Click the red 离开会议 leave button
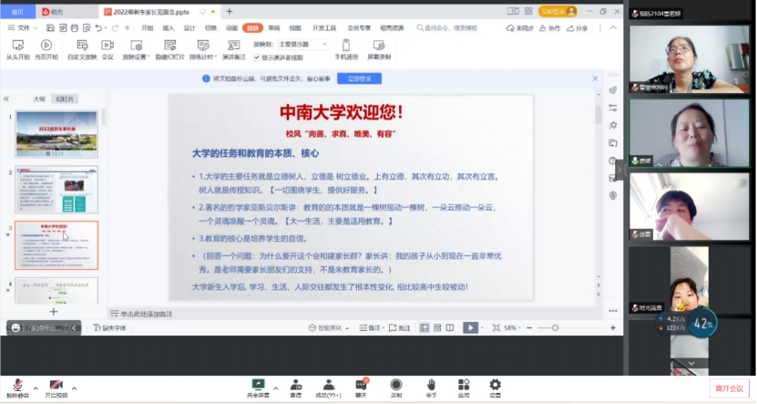The width and height of the screenshot is (757, 404). tap(729, 388)
